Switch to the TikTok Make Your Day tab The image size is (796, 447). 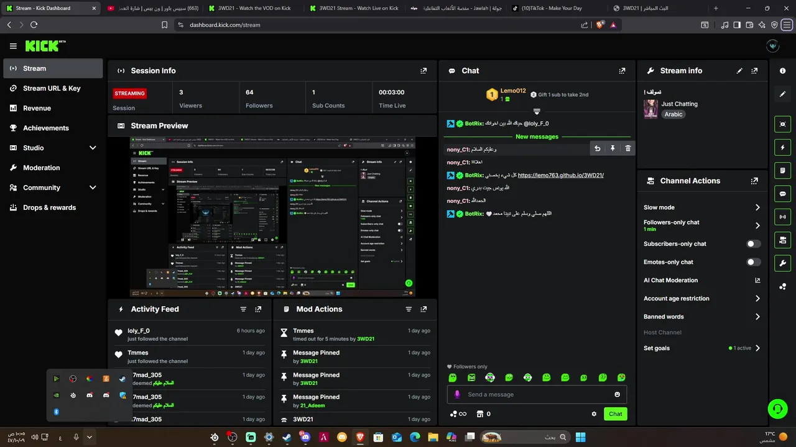click(553, 8)
